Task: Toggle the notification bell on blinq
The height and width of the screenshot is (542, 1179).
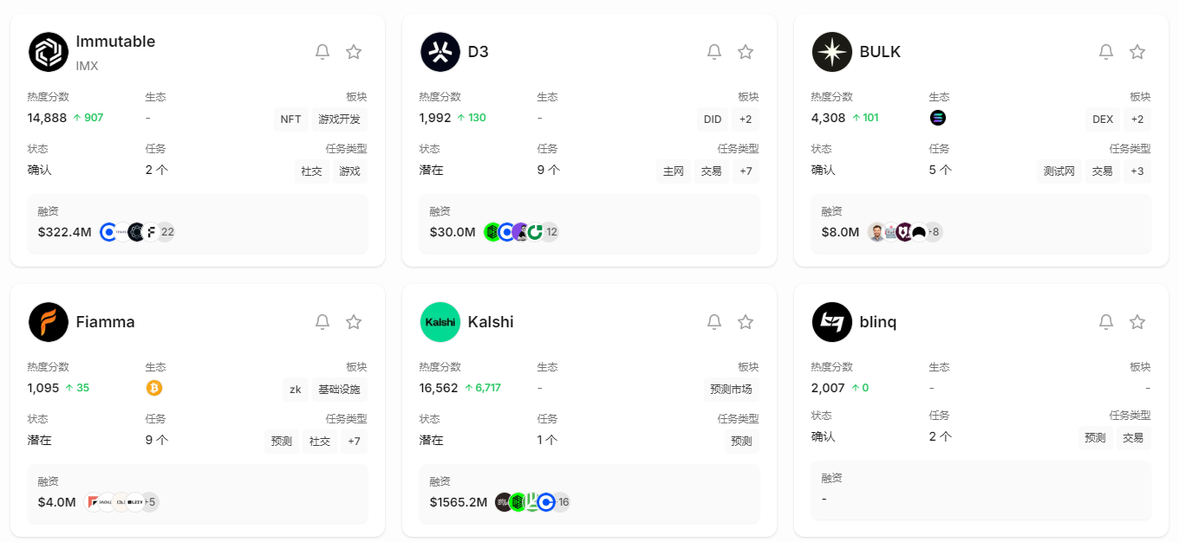Action: click(x=1106, y=321)
